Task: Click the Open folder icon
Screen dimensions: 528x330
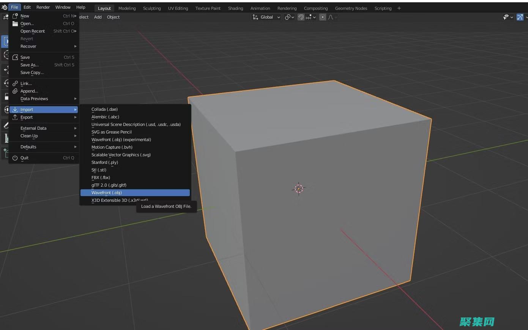Action: (x=15, y=24)
